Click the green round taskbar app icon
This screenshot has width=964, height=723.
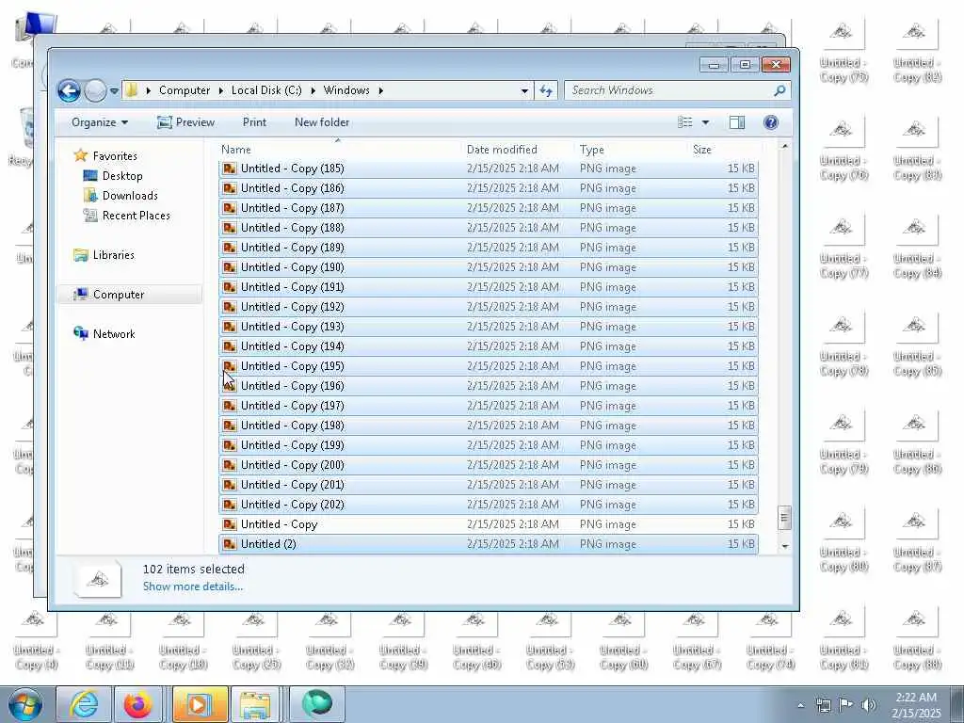click(316, 704)
